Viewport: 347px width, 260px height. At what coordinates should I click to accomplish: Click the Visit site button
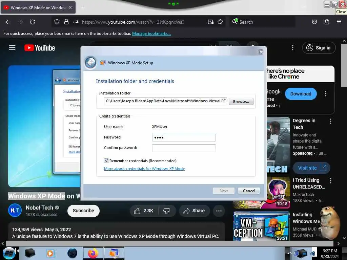pyautogui.click(x=312, y=168)
